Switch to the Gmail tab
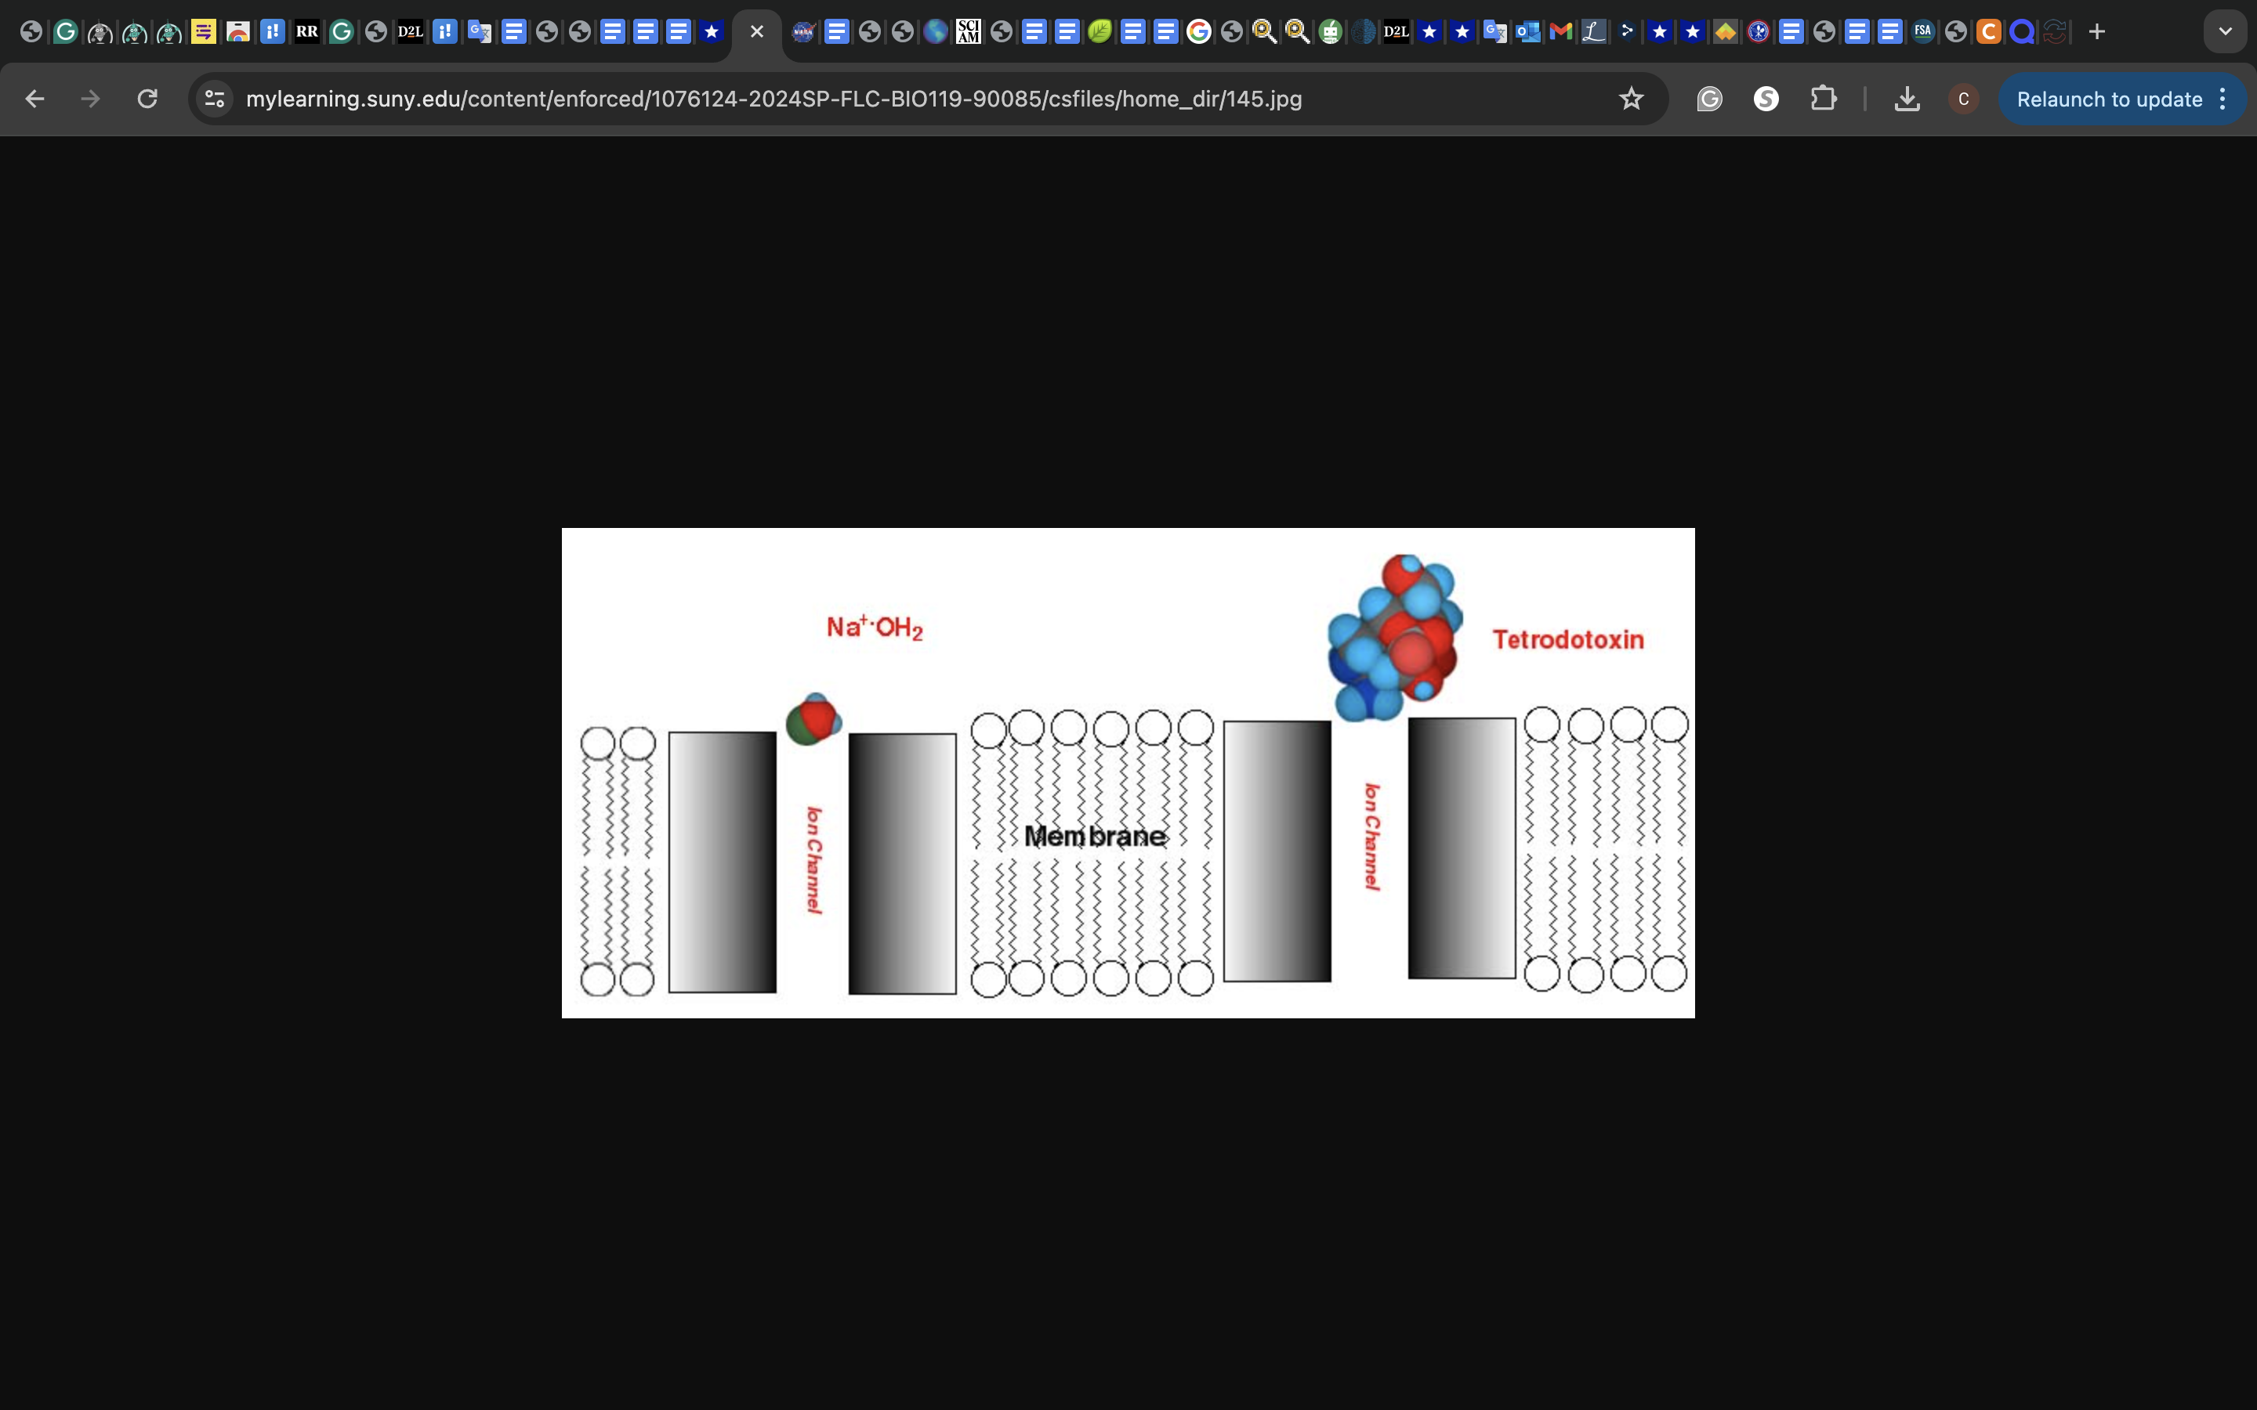The height and width of the screenshot is (1410, 2257). (1560, 31)
